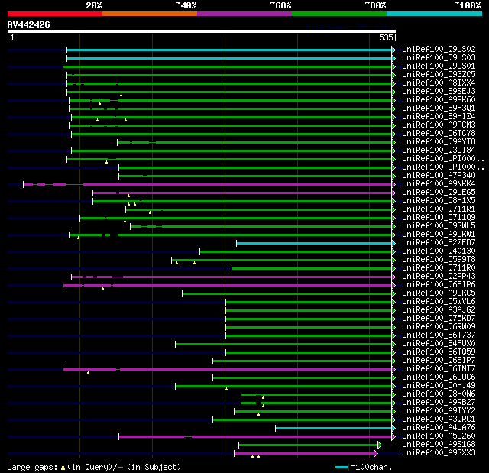Screen dimensions: 489x473
Task: Click the UniRef100_A9TYY2 label
Action: click(x=439, y=411)
